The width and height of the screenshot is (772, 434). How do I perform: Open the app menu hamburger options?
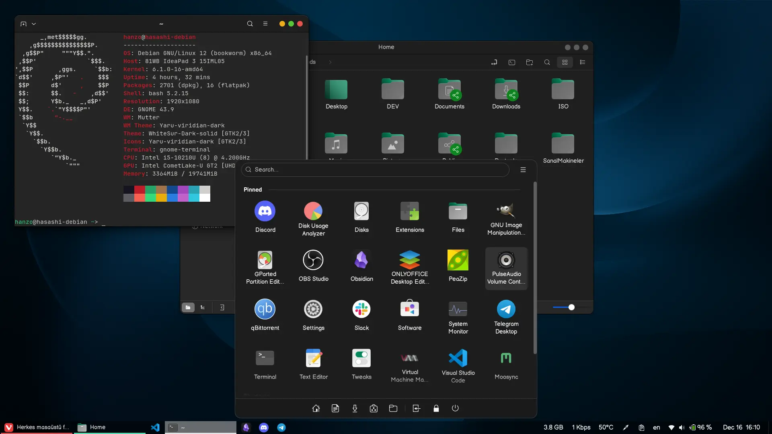click(x=523, y=170)
